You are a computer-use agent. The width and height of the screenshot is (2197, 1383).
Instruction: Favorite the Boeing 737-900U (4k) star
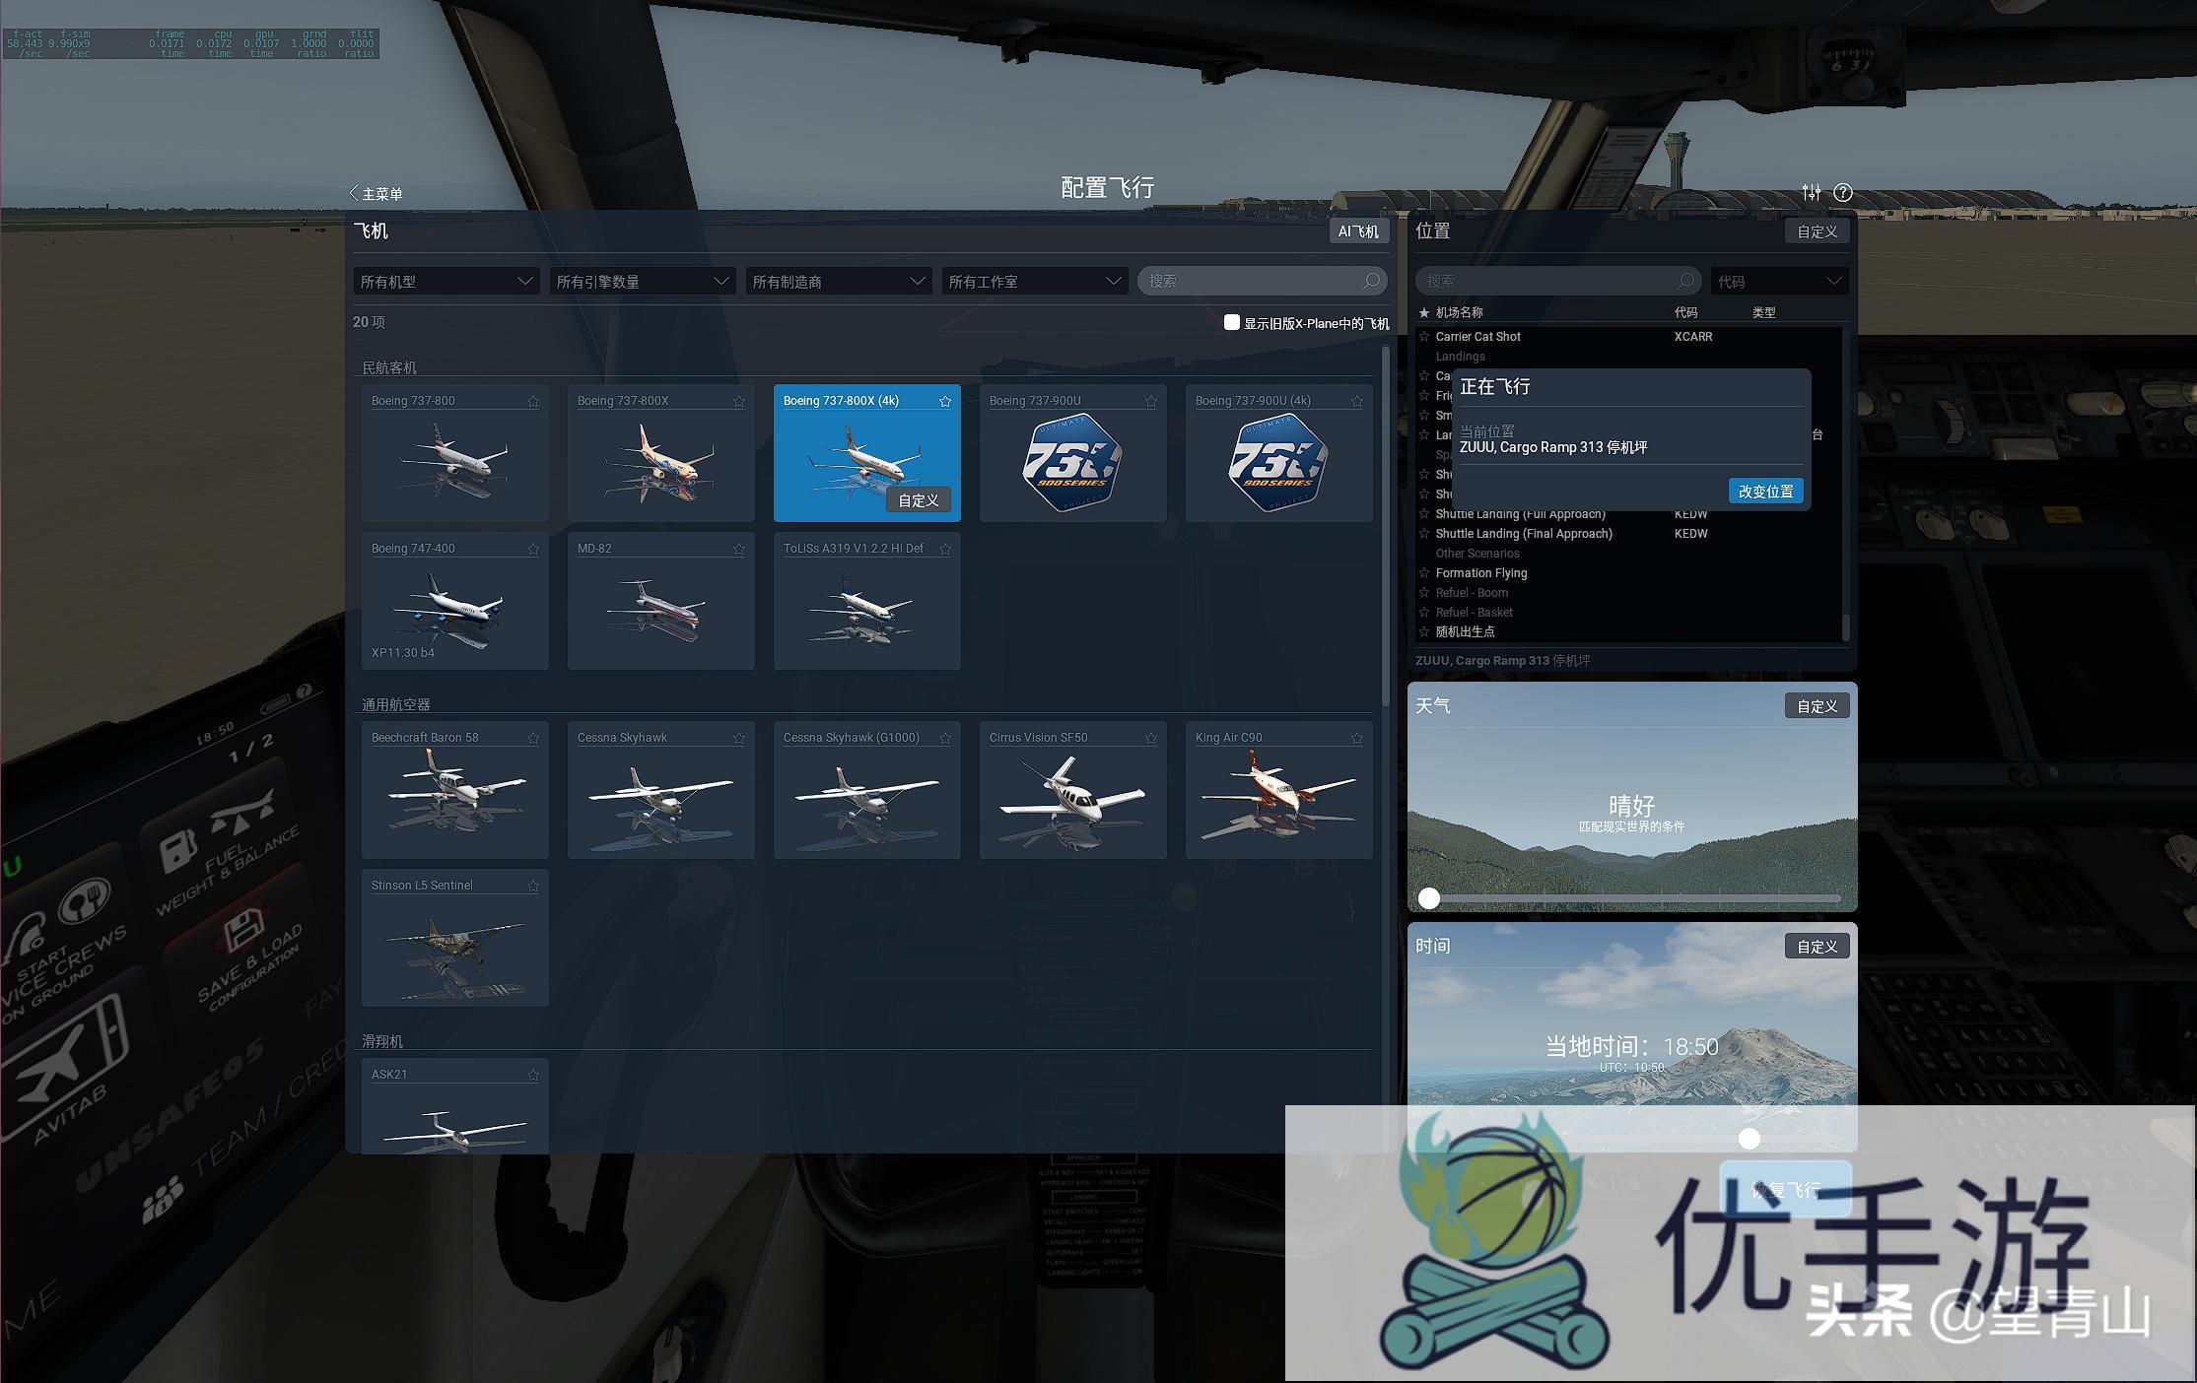pyautogui.click(x=1357, y=401)
